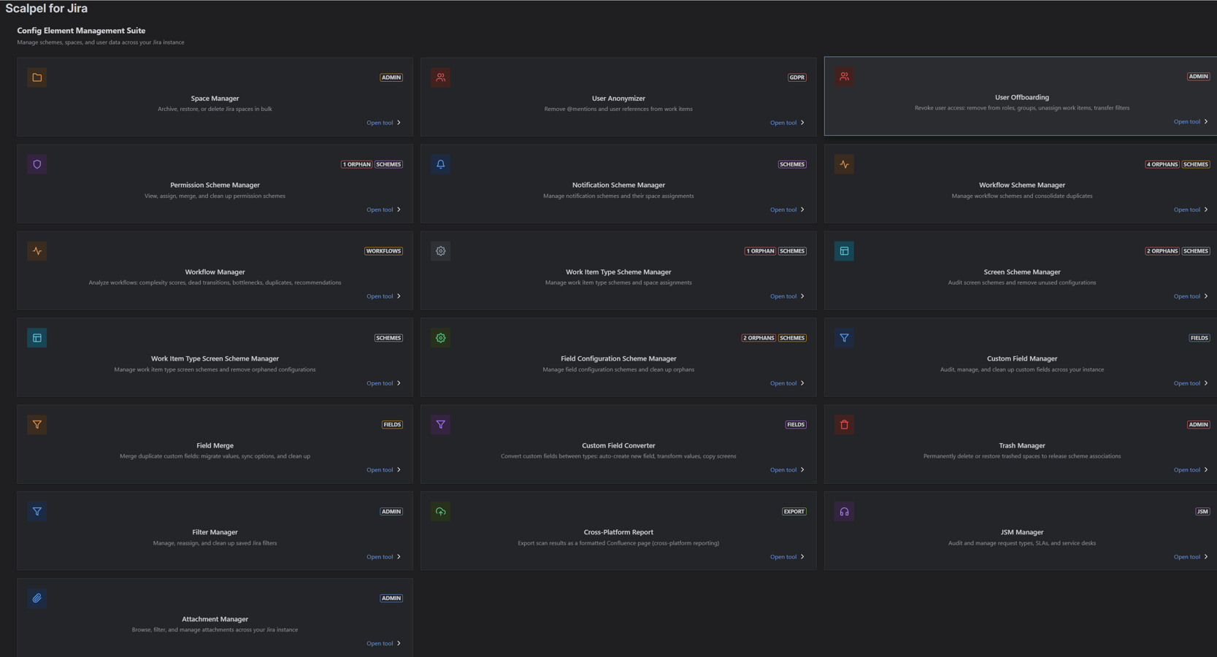Click the 1 ORPHAN badge on Work Item Type Scheme Manager
The height and width of the screenshot is (657, 1217).
point(760,251)
